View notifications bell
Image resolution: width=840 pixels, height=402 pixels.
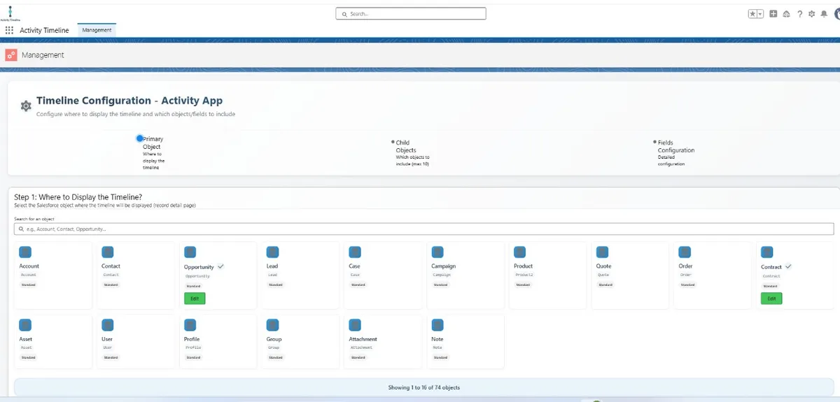(824, 13)
